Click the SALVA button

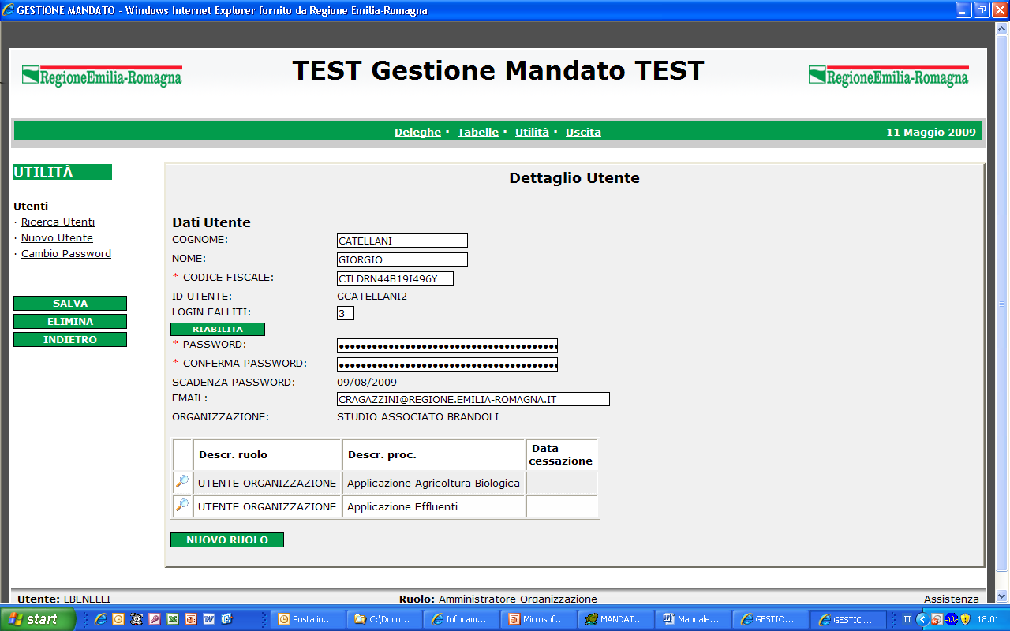coord(70,304)
